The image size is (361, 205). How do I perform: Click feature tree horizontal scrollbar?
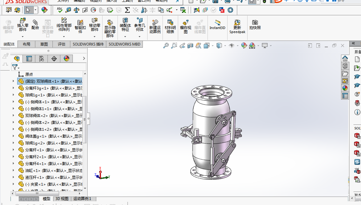click(x=37, y=193)
